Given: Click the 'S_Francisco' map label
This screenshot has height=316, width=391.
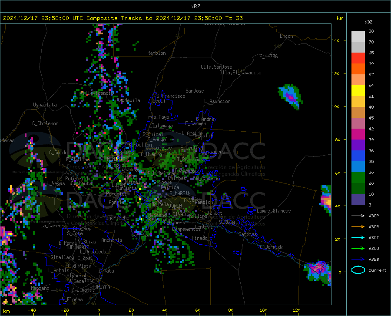Looking at the screenshot, I should (171, 96).
